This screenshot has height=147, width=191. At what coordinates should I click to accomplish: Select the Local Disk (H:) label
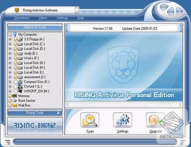34,67
